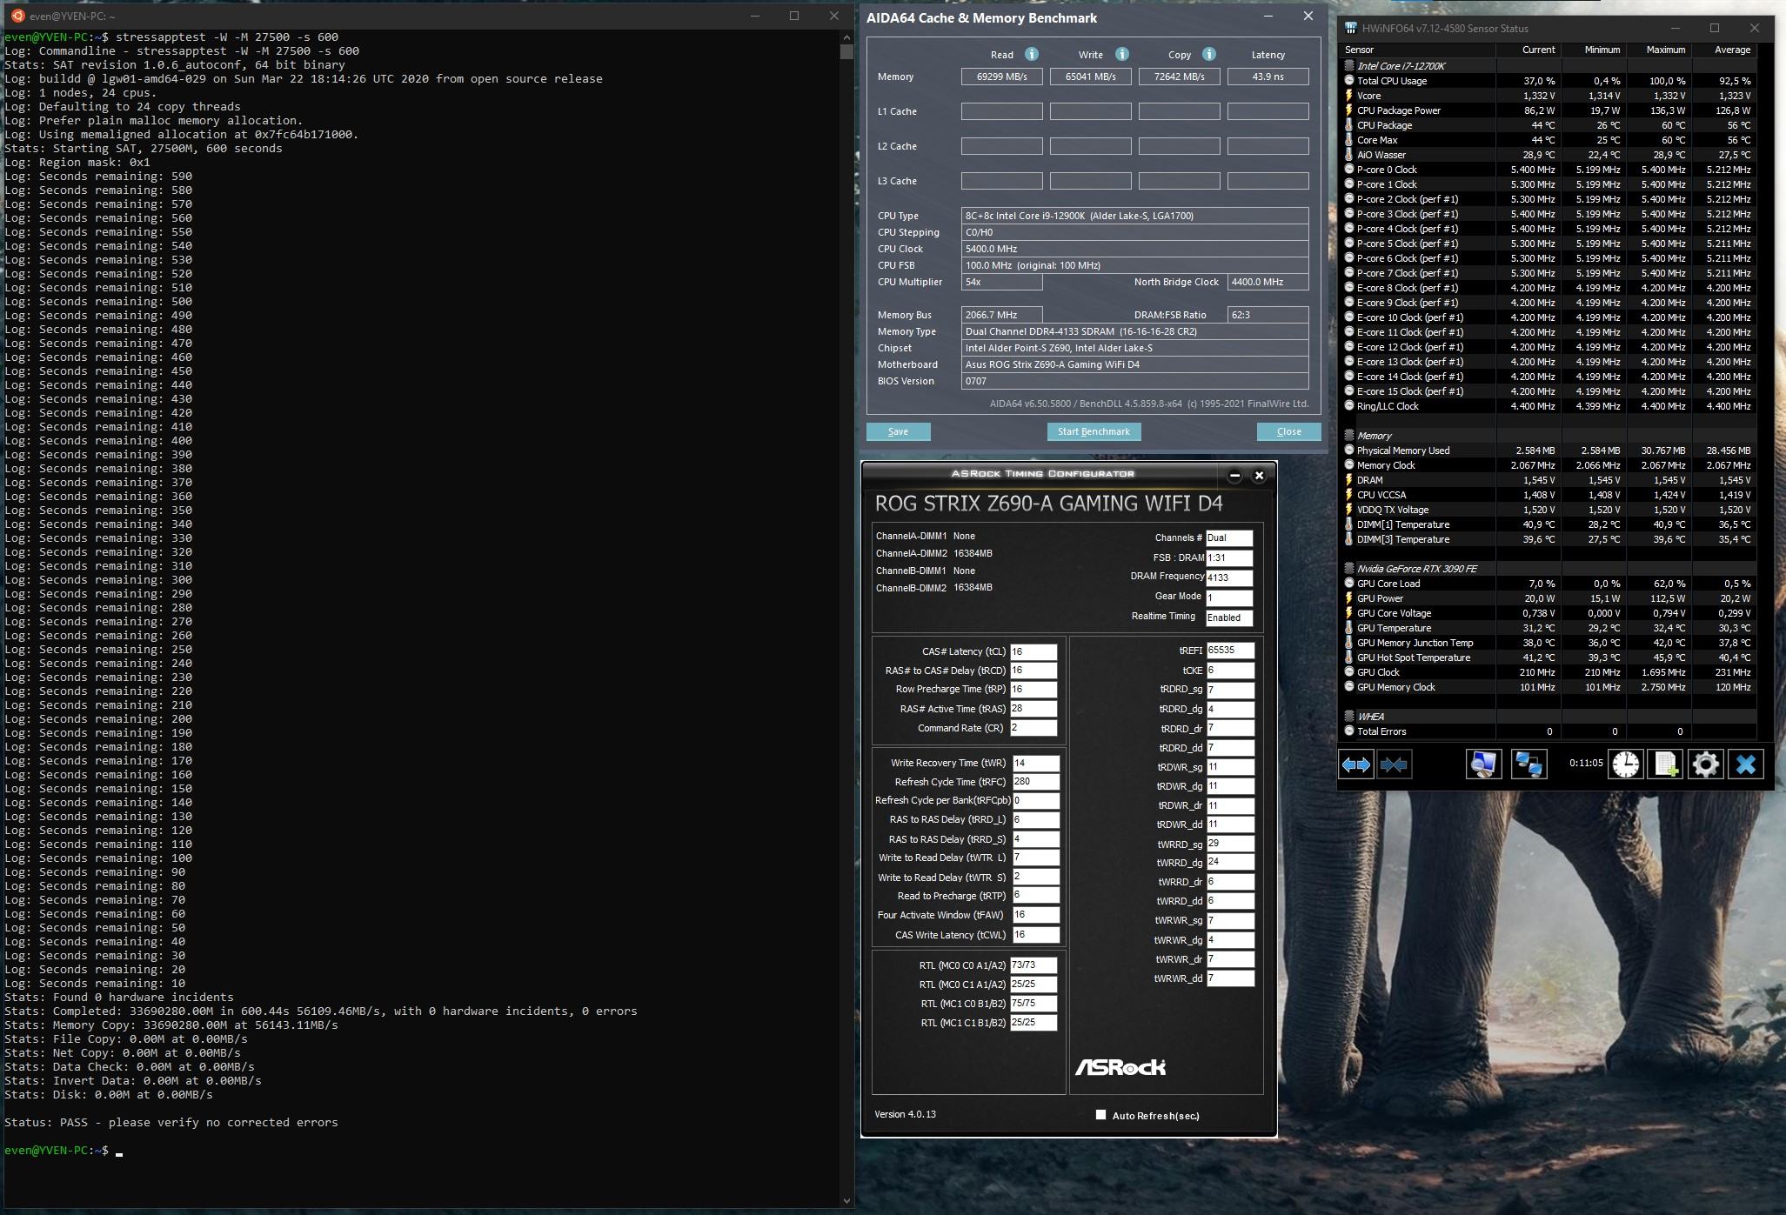This screenshot has width=1786, height=1215.
Task: Click the Read info icon in AIDA64
Action: pyautogui.click(x=1032, y=54)
